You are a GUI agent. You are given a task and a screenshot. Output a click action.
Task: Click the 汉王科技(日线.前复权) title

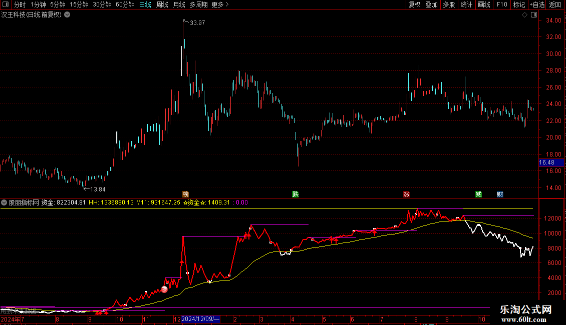[32, 15]
